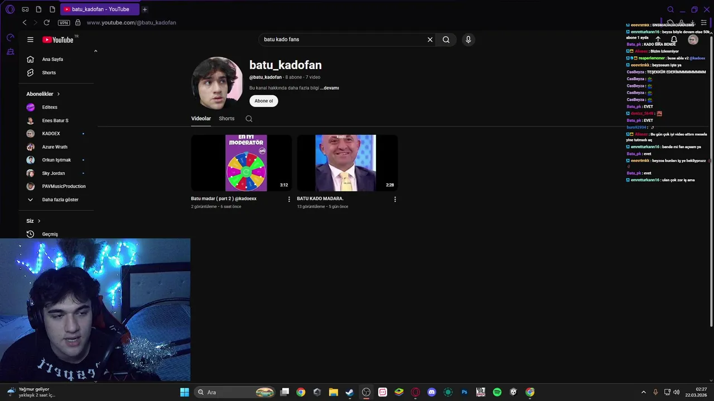714x401 pixels.
Task: Expand the Siz section chevron
Action: pos(39,221)
